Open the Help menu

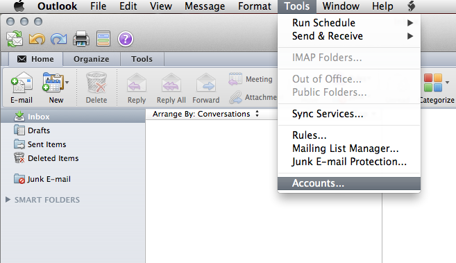pos(382,6)
